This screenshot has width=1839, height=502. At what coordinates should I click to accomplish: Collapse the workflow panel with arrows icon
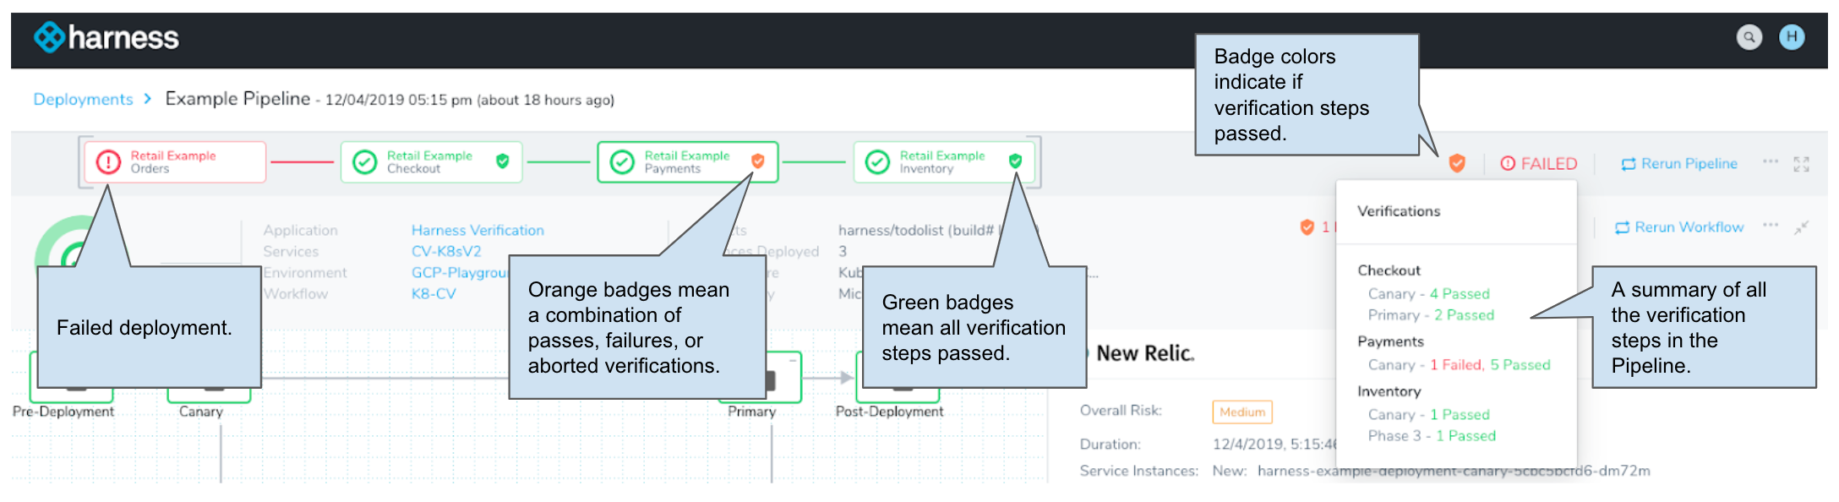[x=1801, y=227]
